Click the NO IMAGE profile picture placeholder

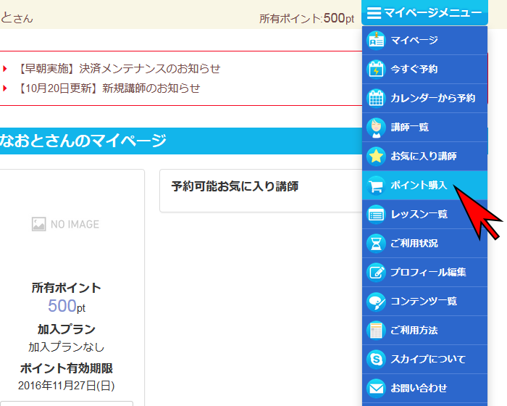point(66,225)
